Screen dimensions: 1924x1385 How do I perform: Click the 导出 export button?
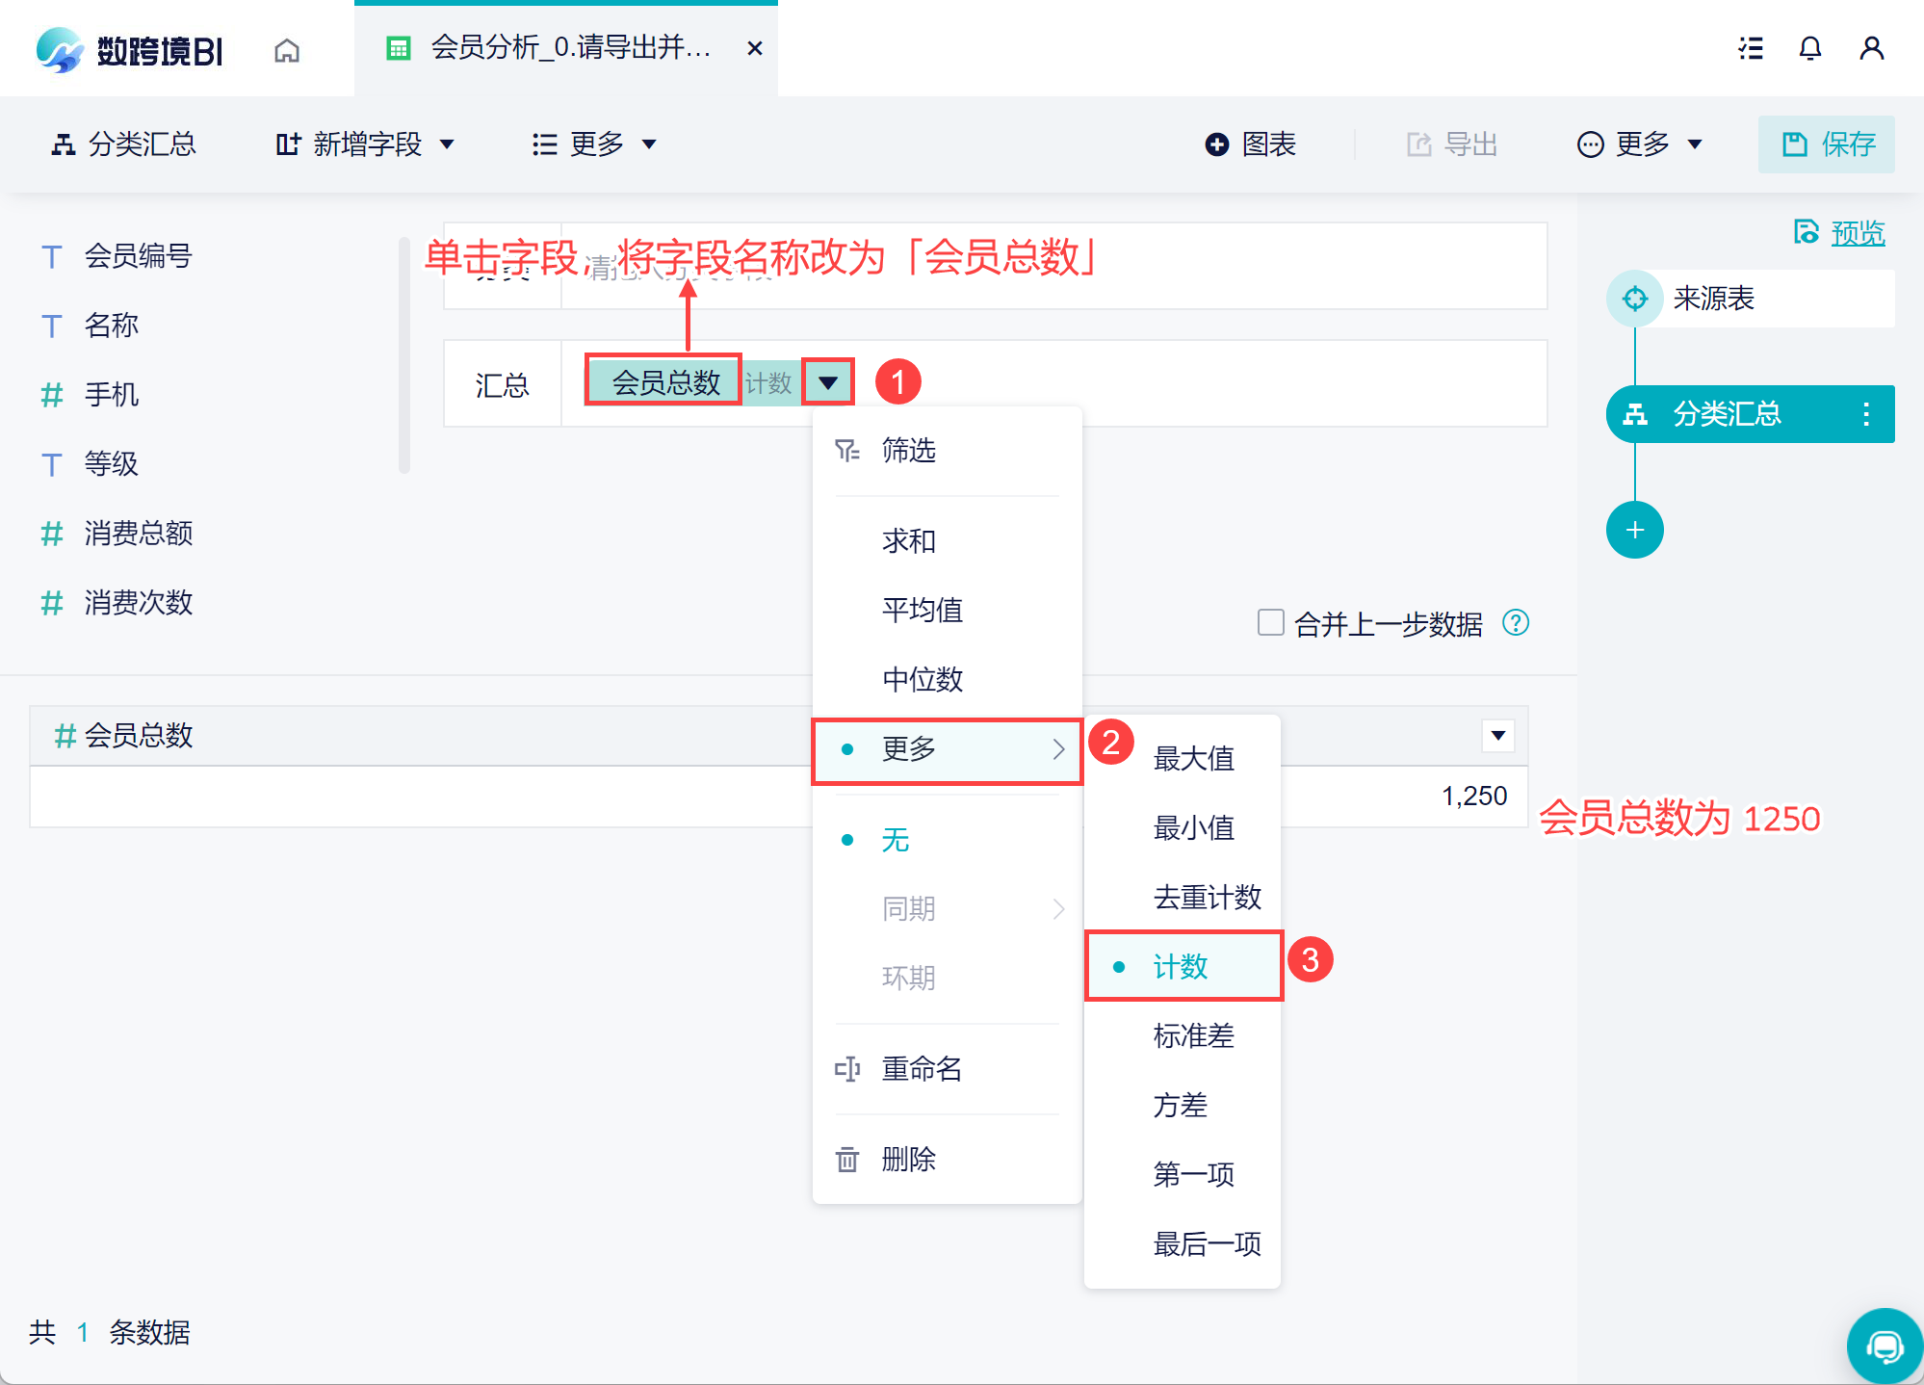tap(1452, 144)
